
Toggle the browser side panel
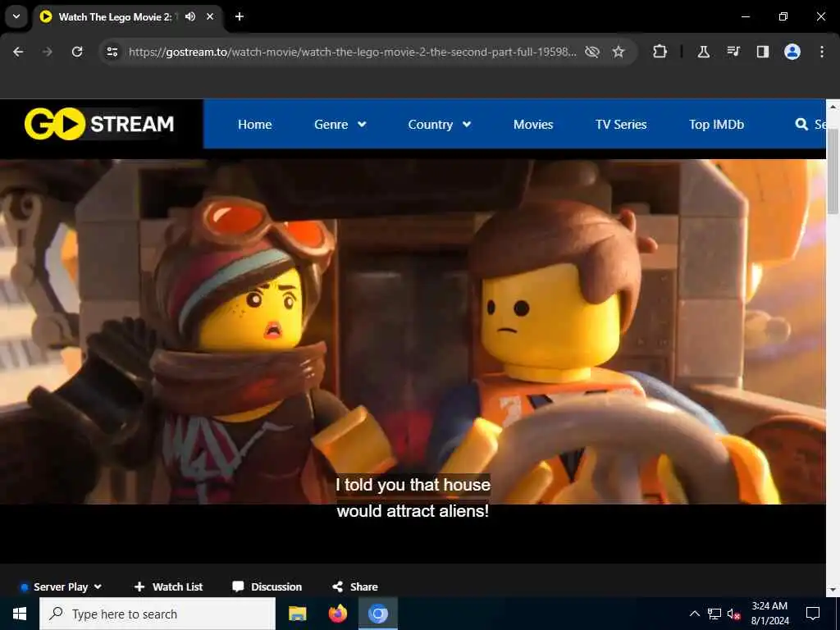763,52
